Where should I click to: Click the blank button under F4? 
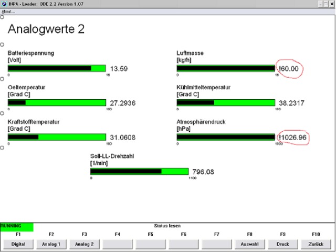(118, 244)
